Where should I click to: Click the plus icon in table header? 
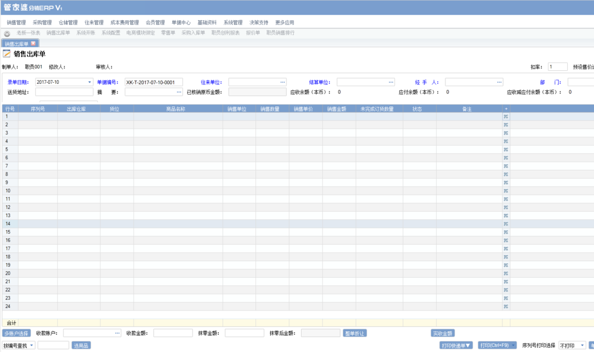pos(505,109)
